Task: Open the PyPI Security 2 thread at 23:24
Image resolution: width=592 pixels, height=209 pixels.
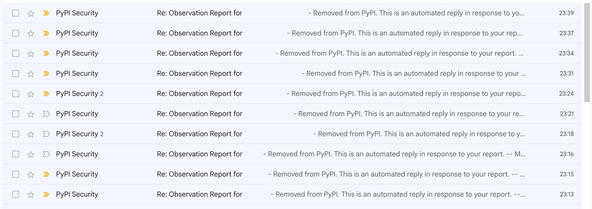Action: tap(292, 94)
